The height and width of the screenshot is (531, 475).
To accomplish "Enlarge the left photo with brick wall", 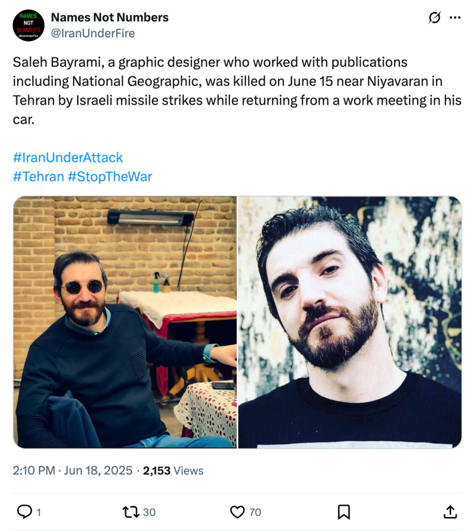I will point(125,322).
